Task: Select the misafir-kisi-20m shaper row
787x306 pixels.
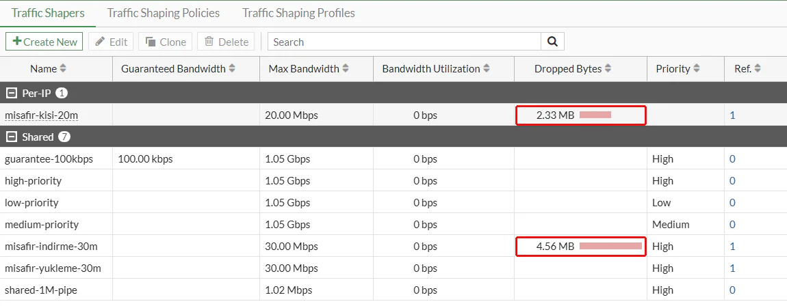Action: click(x=393, y=115)
